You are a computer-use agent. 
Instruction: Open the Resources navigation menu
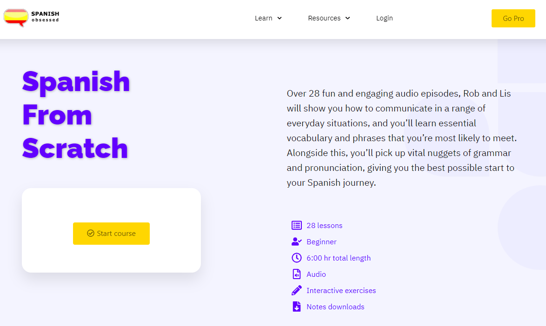point(324,18)
